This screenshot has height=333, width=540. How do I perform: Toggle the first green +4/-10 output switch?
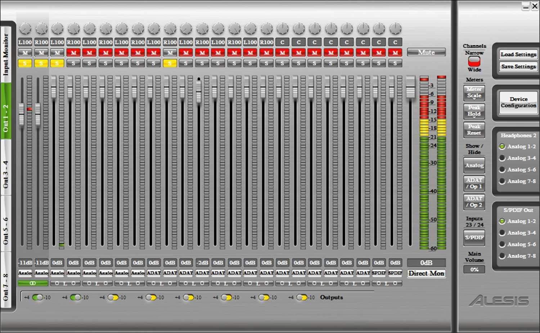38,297
